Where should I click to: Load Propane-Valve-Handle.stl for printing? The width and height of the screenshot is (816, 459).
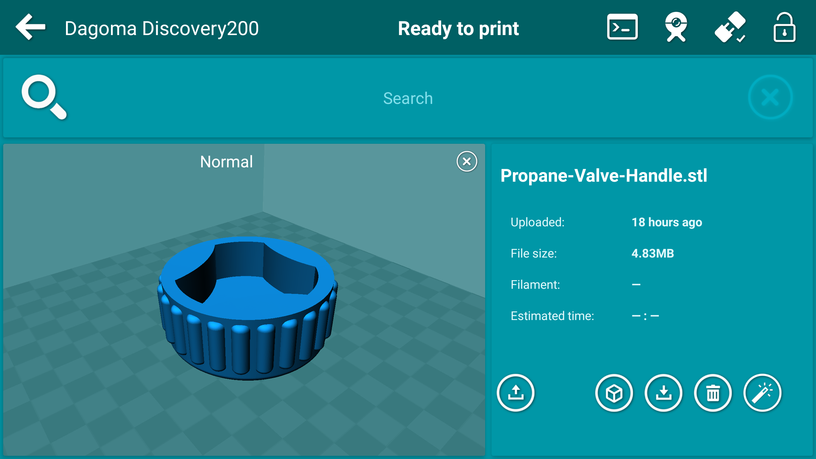(x=516, y=393)
